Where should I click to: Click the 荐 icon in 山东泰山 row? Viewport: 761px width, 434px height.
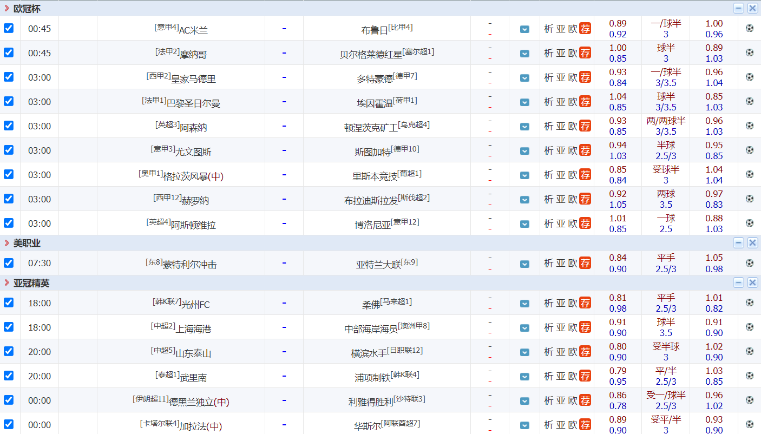tap(585, 352)
